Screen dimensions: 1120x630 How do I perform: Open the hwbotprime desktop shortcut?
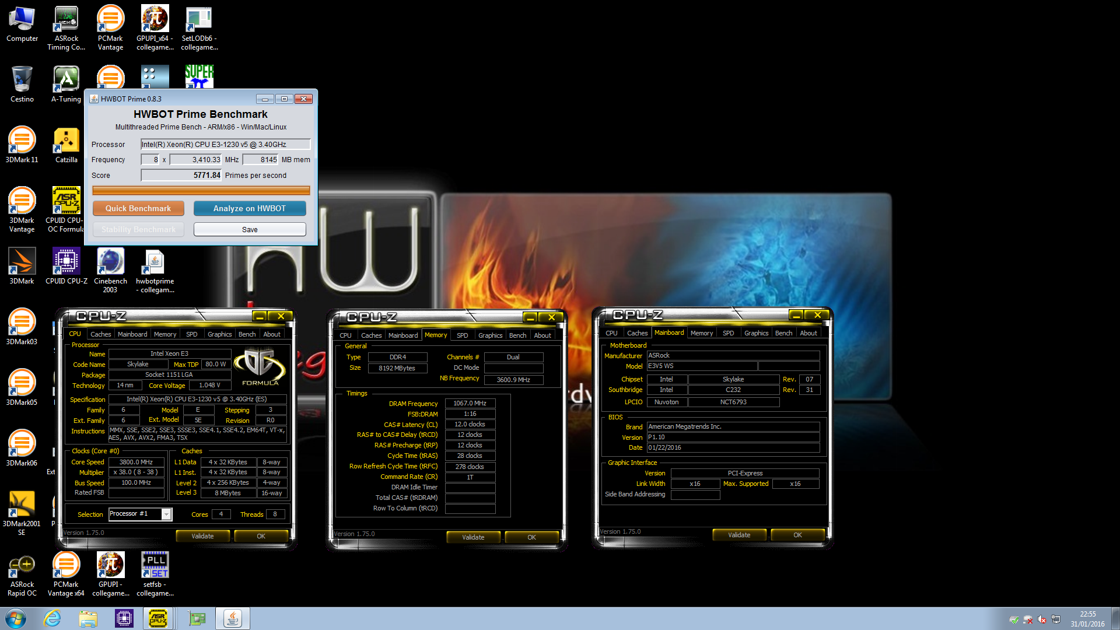[x=155, y=271]
